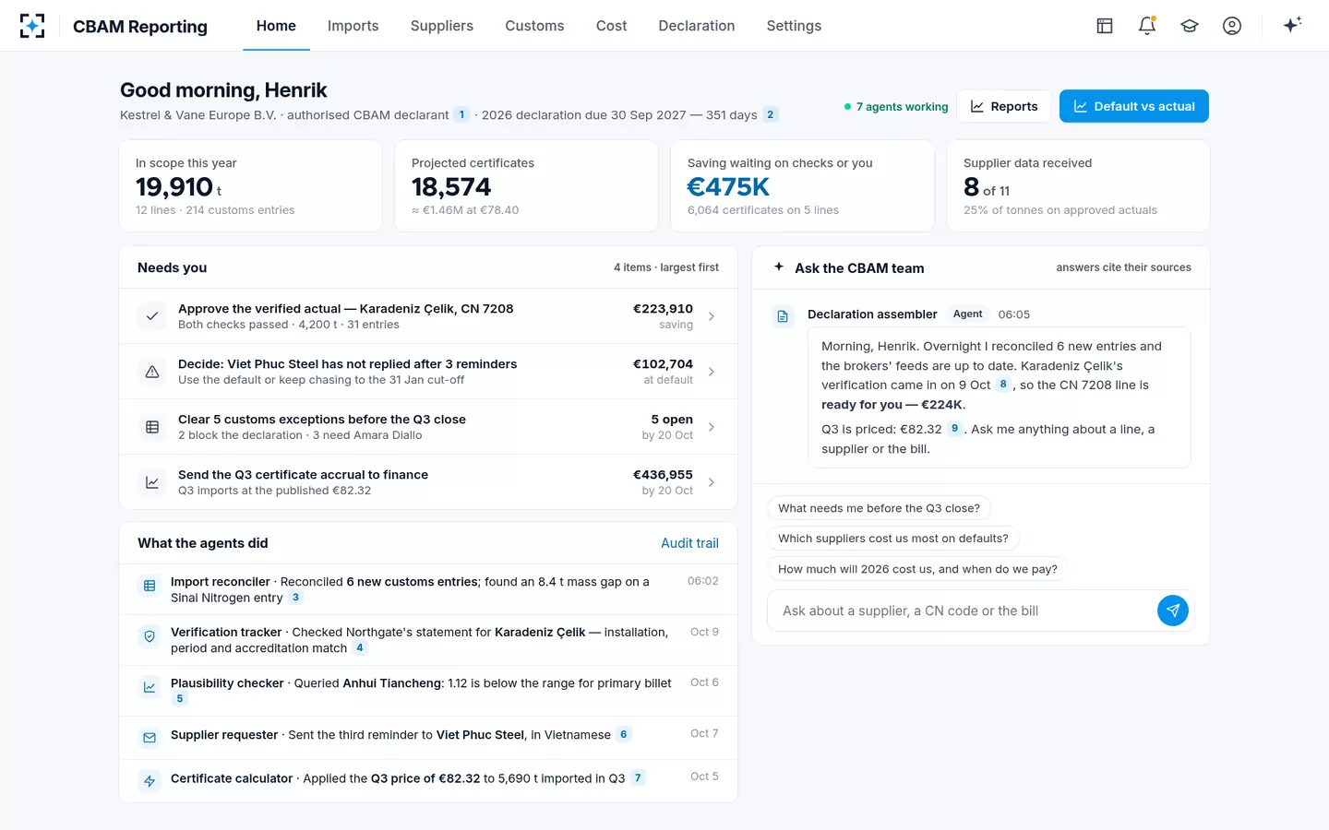This screenshot has width=1329, height=830.
Task: Send the question with the paper plane button
Action: pos(1173,611)
